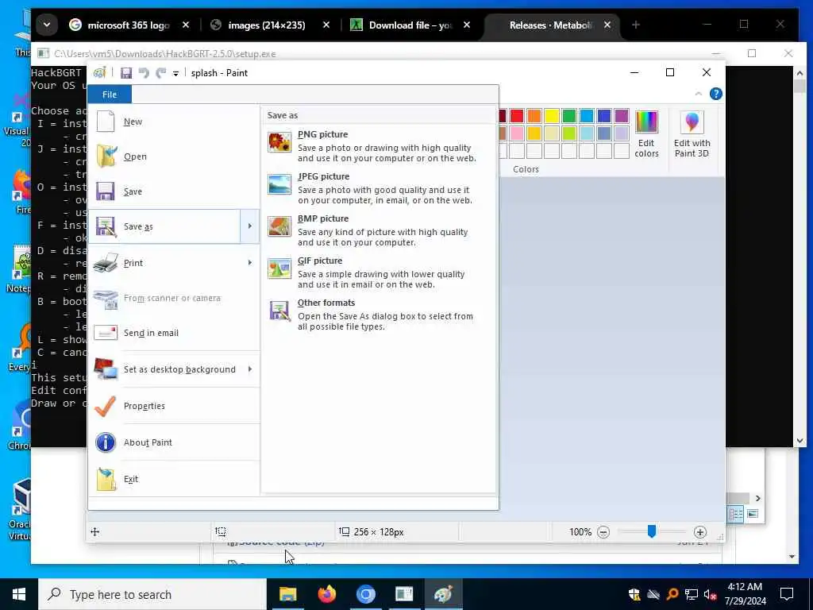Click the taskbar clock showing 4:12 AM
This screenshot has height=610, width=813.
point(745,594)
